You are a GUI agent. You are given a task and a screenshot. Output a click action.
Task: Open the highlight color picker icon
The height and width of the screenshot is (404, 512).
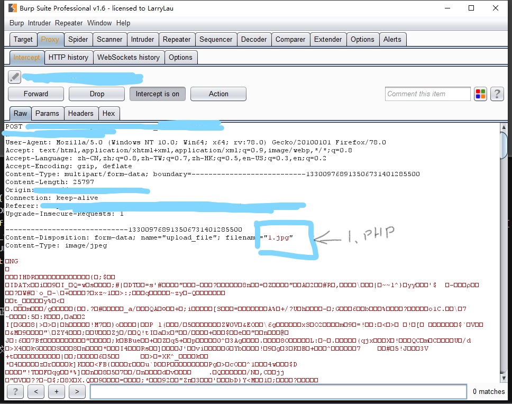480,94
